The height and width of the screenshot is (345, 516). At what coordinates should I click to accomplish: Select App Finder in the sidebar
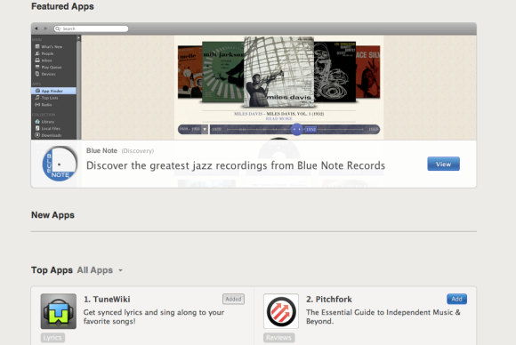pyautogui.click(x=53, y=91)
